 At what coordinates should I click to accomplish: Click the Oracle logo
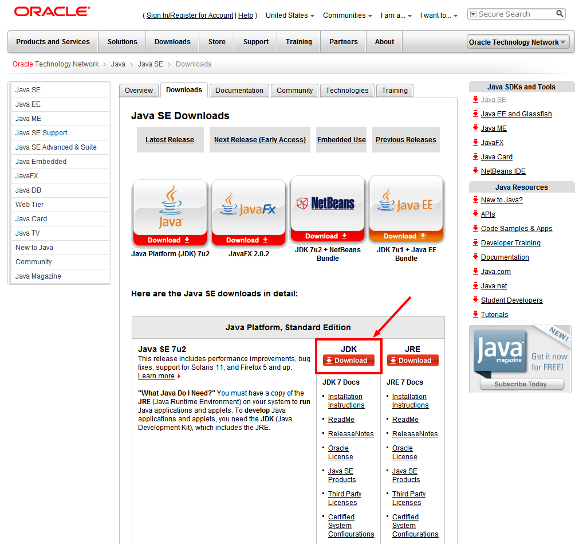pos(52,11)
